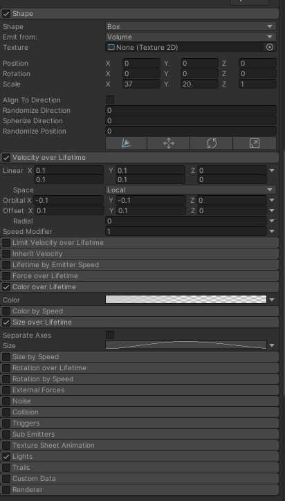Enable the Trails module
Viewport: 285px width, 501px height.
pyautogui.click(x=6, y=468)
